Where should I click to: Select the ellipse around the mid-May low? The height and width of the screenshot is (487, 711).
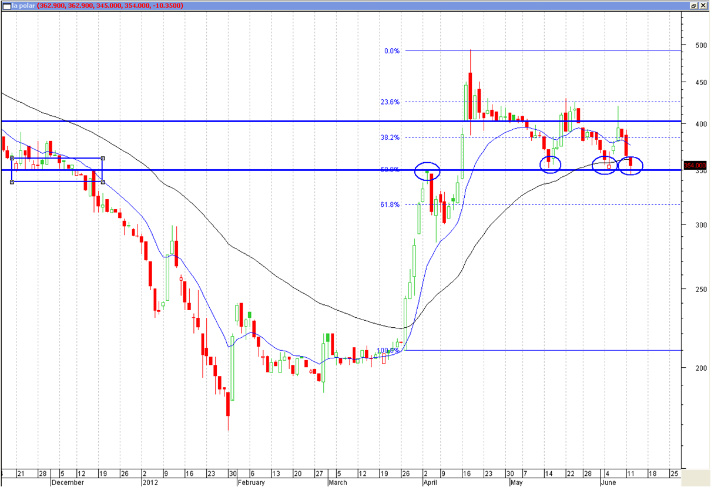click(x=551, y=164)
